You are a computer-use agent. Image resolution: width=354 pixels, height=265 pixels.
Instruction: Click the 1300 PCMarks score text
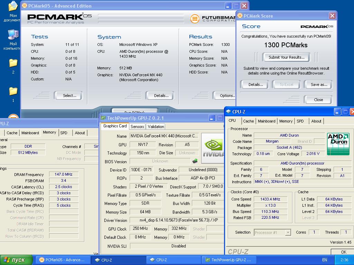tap(286, 45)
